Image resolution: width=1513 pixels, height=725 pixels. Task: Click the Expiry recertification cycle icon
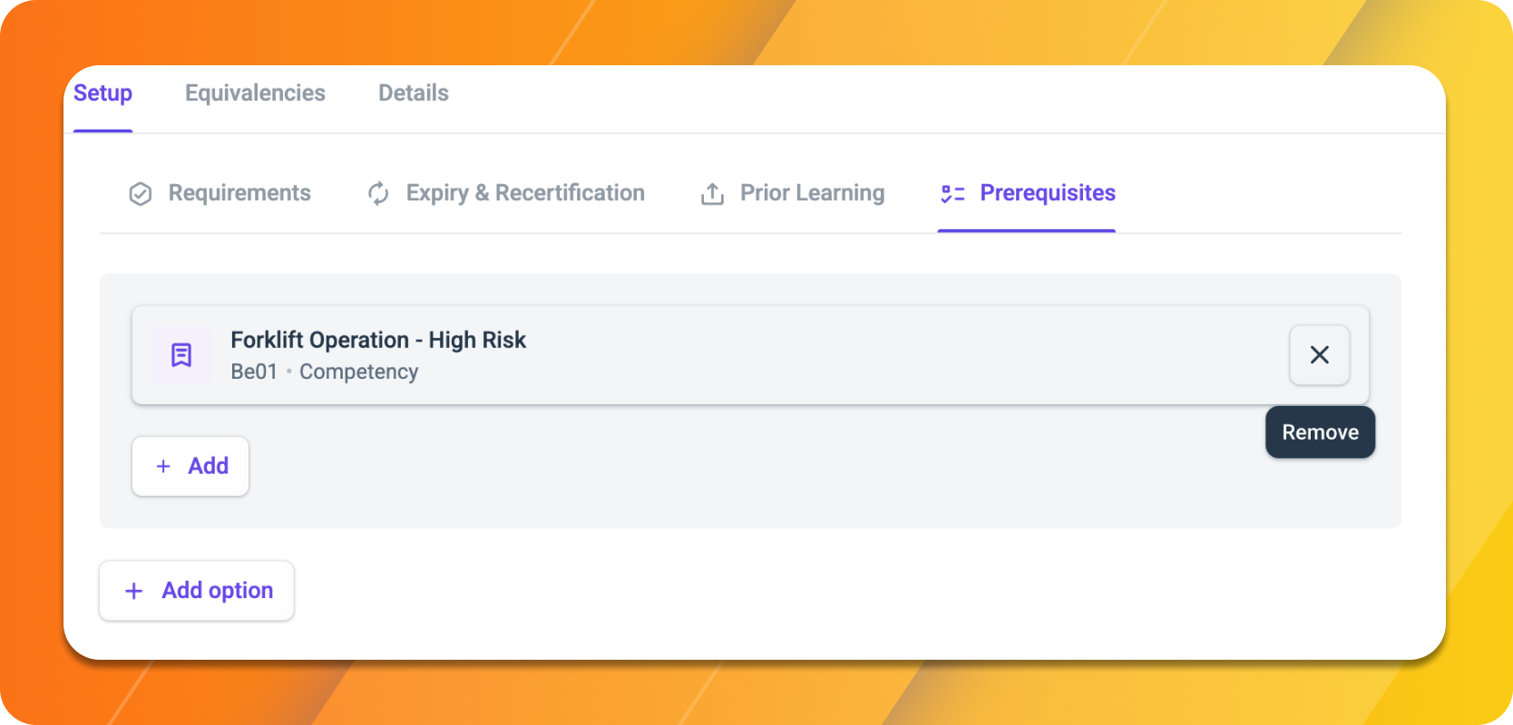click(378, 194)
